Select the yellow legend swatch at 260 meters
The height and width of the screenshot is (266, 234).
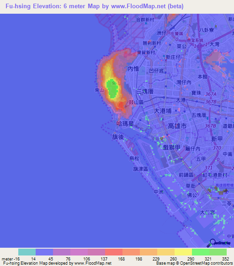183,252
